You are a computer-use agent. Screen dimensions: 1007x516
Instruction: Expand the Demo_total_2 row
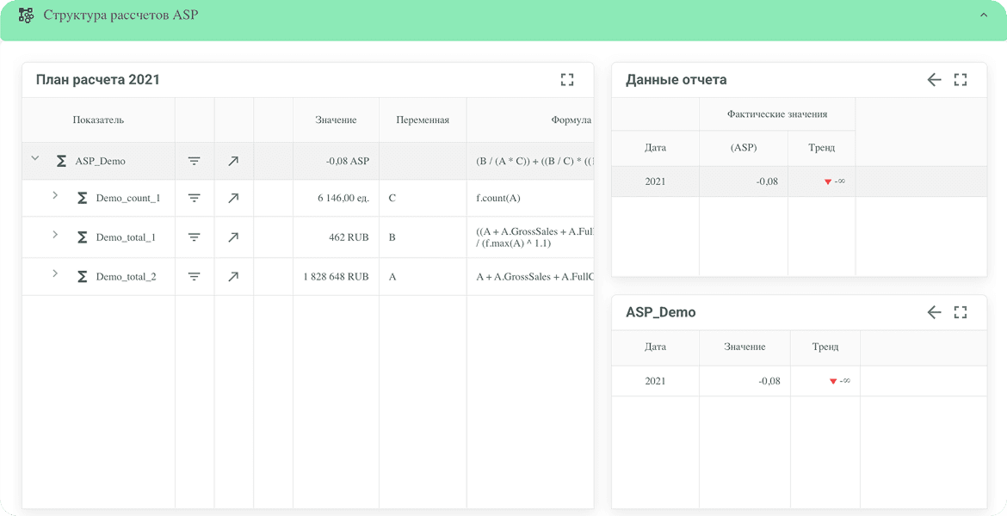click(55, 274)
